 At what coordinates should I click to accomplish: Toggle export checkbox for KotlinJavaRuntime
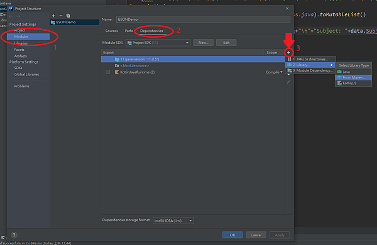107,72
